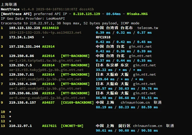The image size is (192, 135).
Task: Click the 90.58 ms latency value
Action: (150, 131)
